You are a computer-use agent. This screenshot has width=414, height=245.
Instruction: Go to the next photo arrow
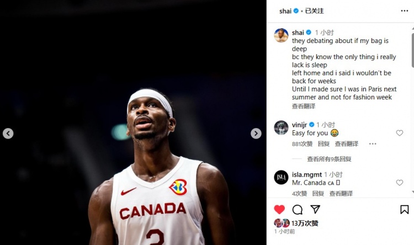256,134
